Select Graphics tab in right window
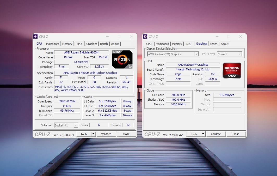Viewport: 277px width, 176px height. 201,44
